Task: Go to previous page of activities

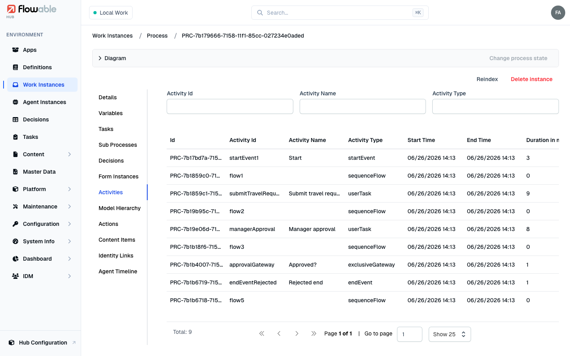Action: tap(279, 333)
